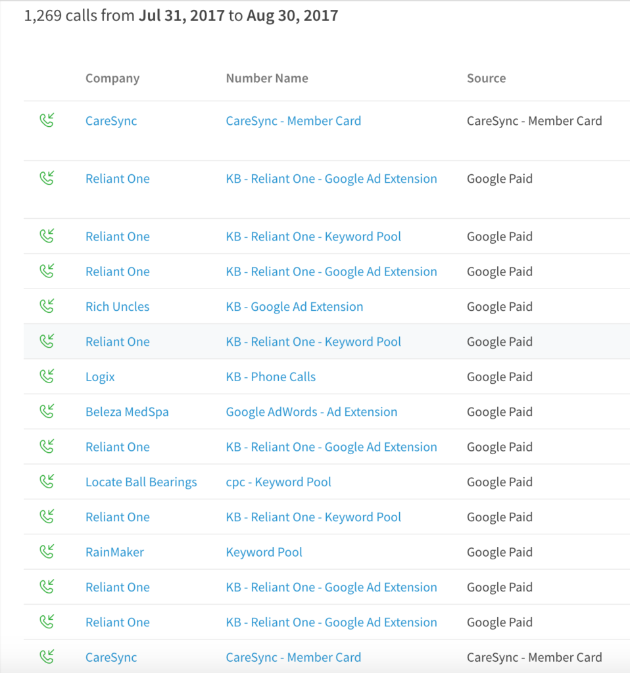Click the KB - Phone Calls number link

point(270,377)
